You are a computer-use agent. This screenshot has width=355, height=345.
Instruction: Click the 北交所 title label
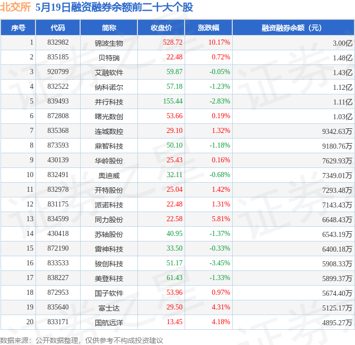click(15, 7)
